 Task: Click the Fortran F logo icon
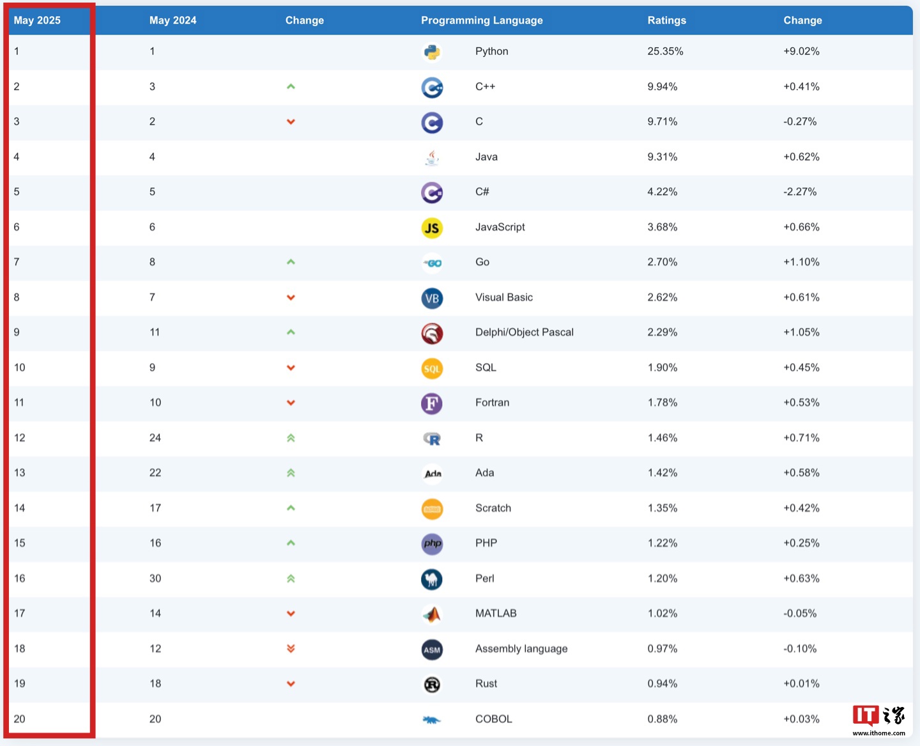tap(432, 403)
